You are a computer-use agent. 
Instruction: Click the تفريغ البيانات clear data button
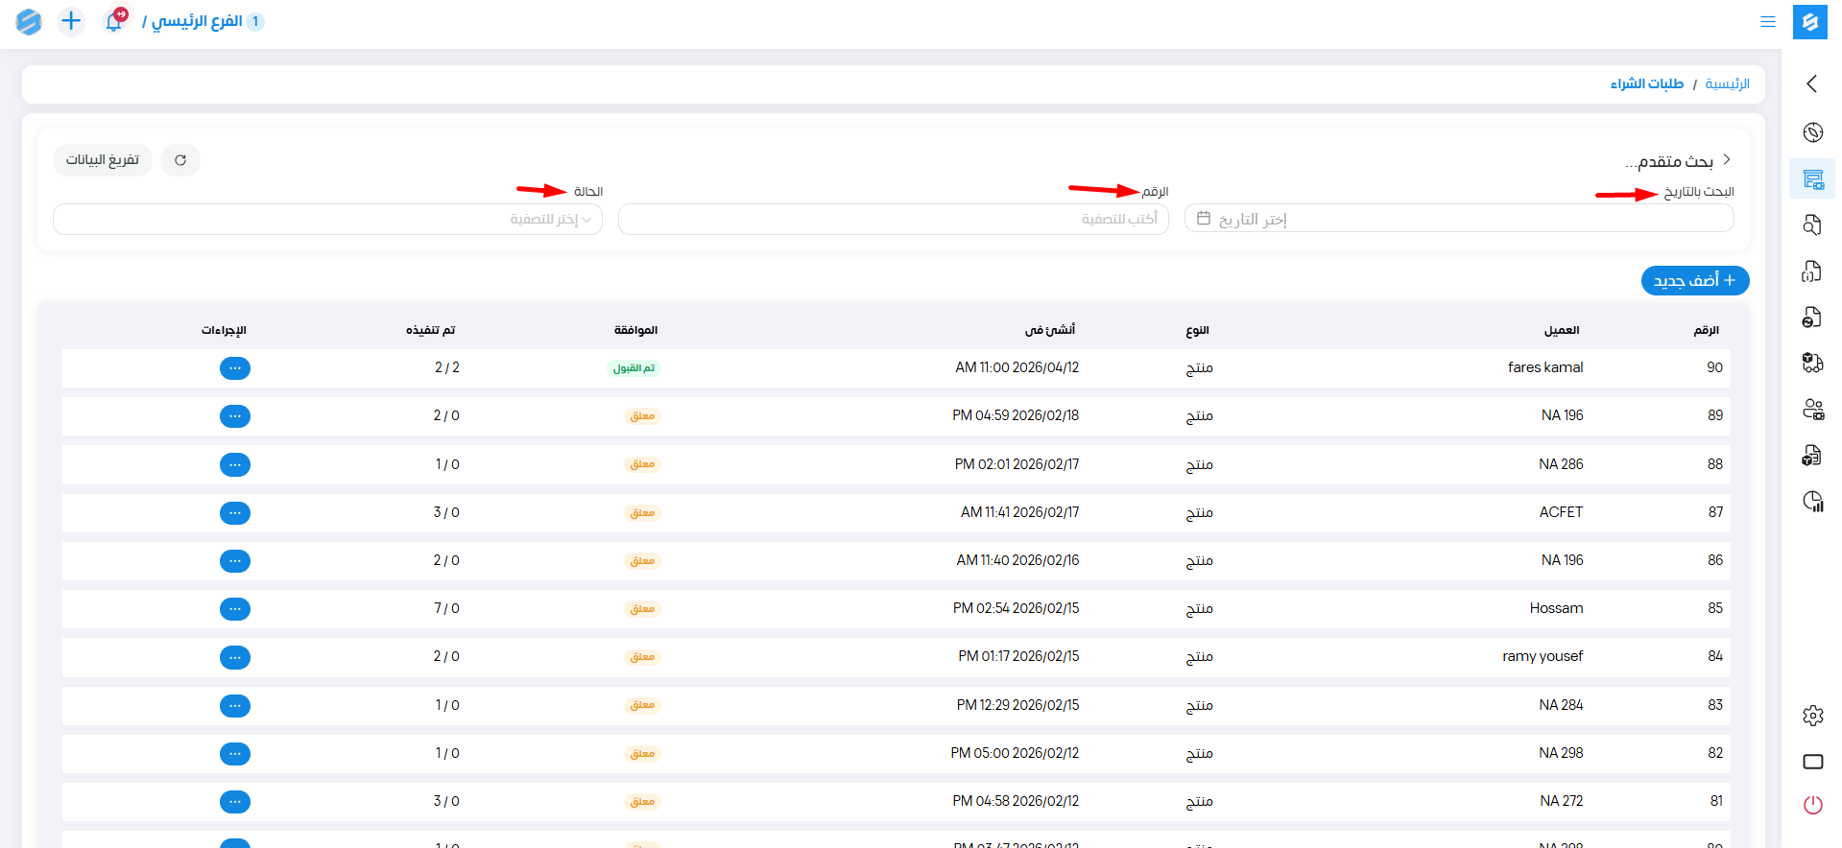[103, 160]
